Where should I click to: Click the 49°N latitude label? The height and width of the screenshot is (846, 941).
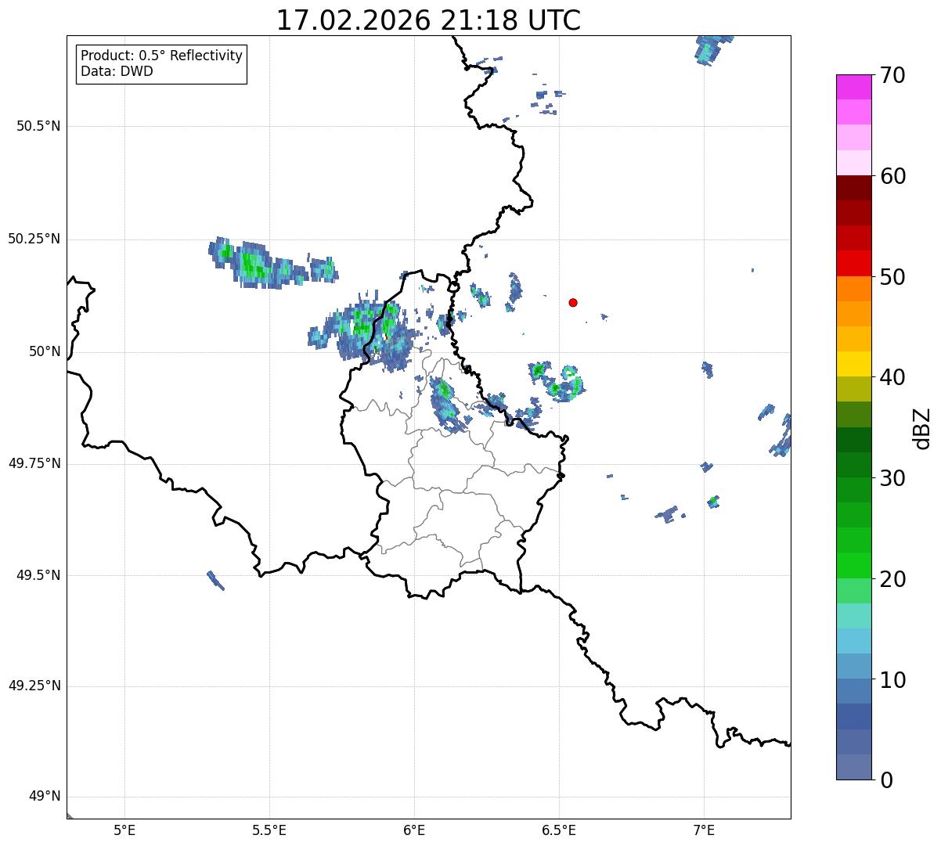click(45, 797)
